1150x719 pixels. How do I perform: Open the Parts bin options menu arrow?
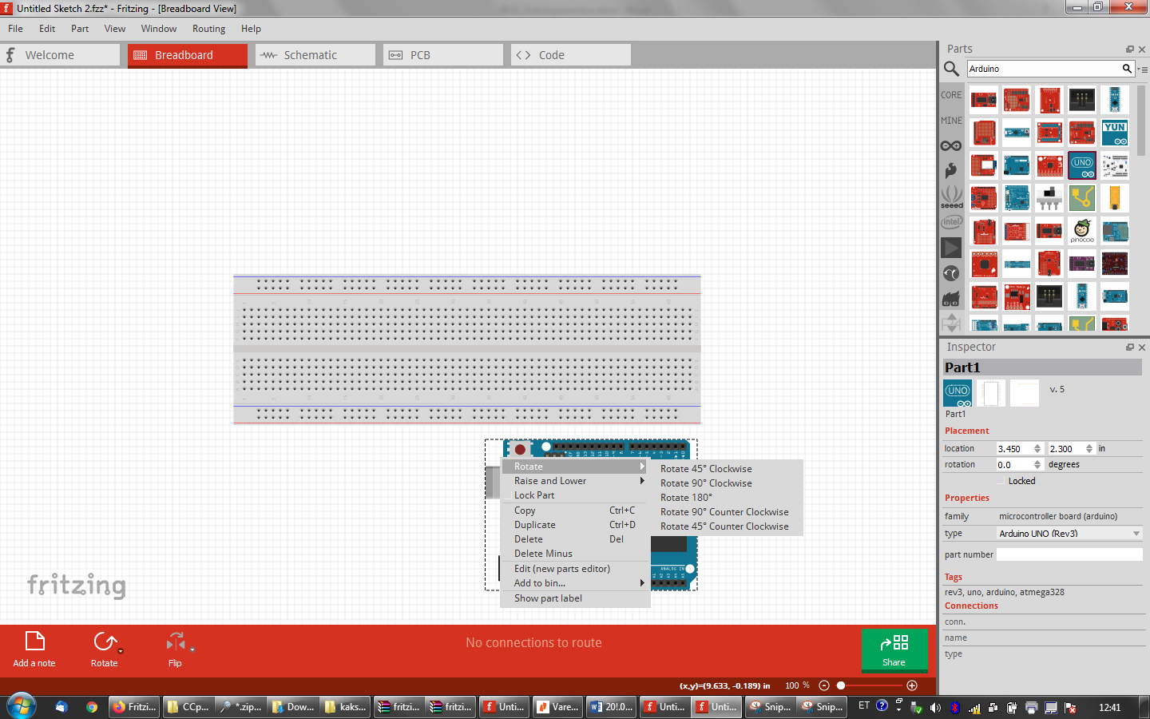click(1142, 70)
